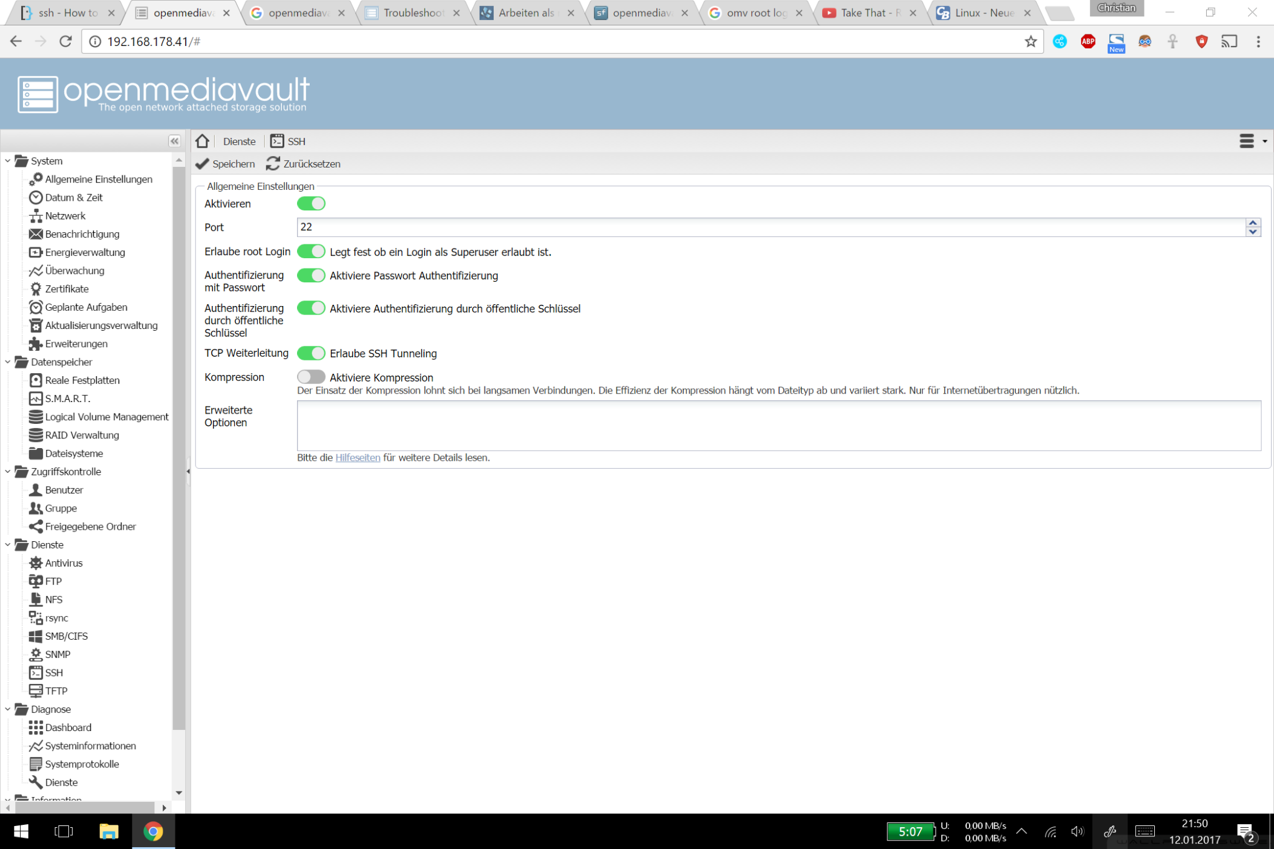The height and width of the screenshot is (849, 1274).
Task: Disable the Erlaube root Login toggle
Action: (311, 252)
